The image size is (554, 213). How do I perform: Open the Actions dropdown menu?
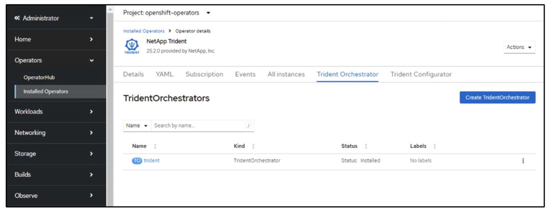point(519,47)
